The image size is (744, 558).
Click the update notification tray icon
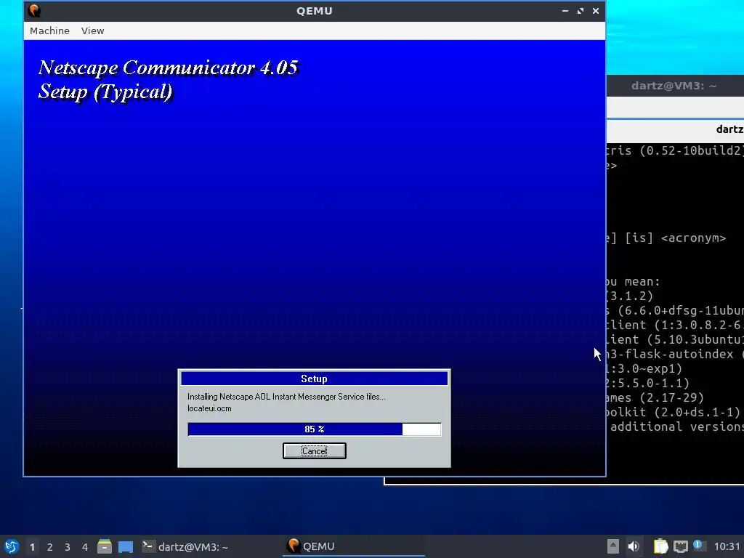click(x=698, y=545)
